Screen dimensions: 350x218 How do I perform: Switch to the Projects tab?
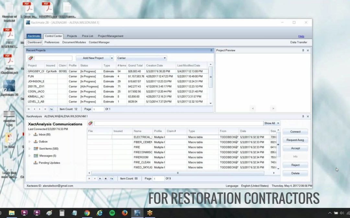72,36
